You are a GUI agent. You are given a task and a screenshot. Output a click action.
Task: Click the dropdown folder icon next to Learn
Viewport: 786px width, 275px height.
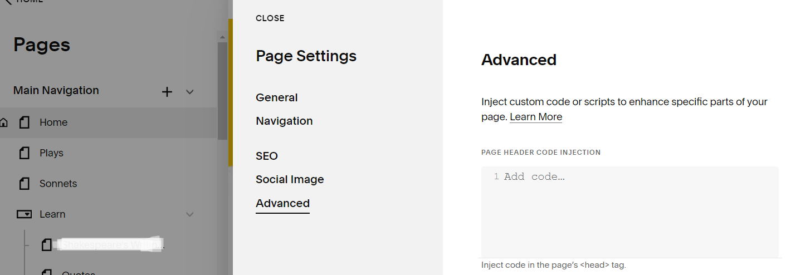click(24, 214)
